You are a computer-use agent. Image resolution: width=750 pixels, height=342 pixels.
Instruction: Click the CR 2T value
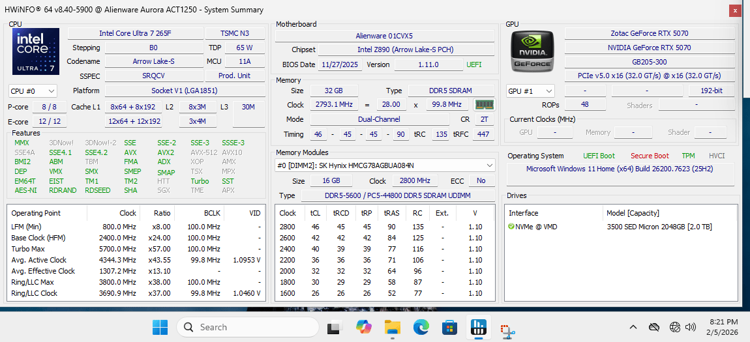[x=485, y=119]
